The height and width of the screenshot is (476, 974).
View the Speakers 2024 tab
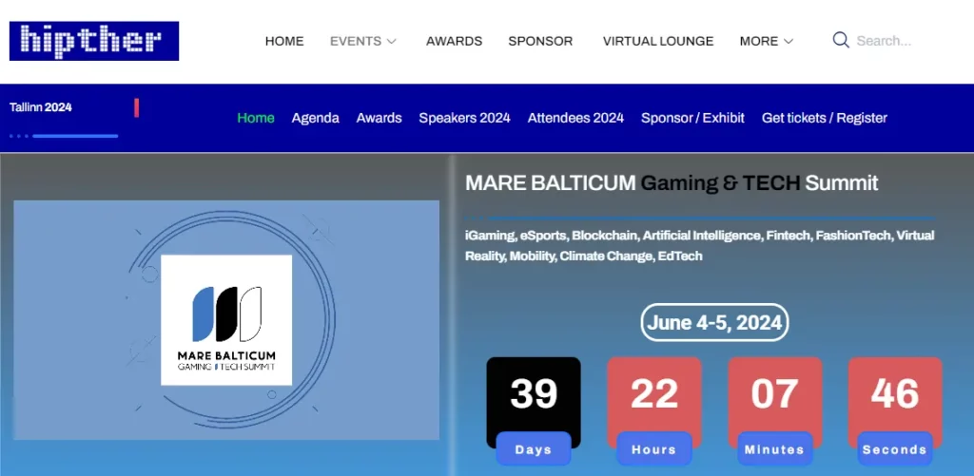pos(464,118)
